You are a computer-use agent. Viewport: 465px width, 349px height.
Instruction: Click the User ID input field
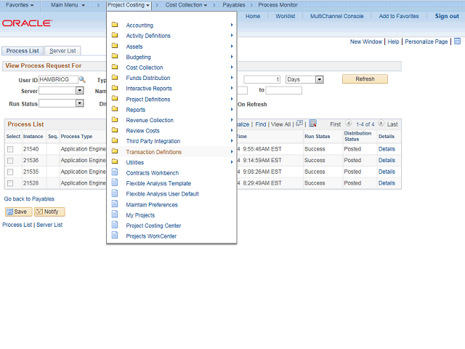coord(58,79)
